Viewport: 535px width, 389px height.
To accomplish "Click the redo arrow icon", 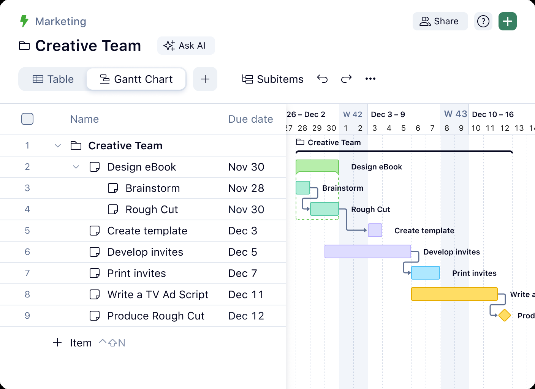I will 347,79.
